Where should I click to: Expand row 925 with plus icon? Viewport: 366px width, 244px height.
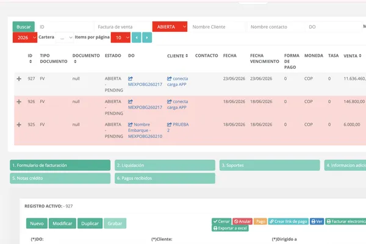pyautogui.click(x=19, y=124)
